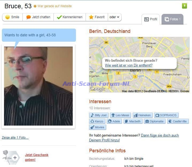
Task: Send a Smile to Bruce
Action: pyautogui.click(x=12, y=17)
